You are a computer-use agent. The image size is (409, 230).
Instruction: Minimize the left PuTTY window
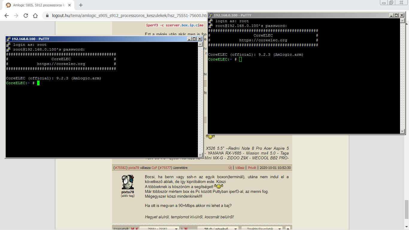point(190,39)
